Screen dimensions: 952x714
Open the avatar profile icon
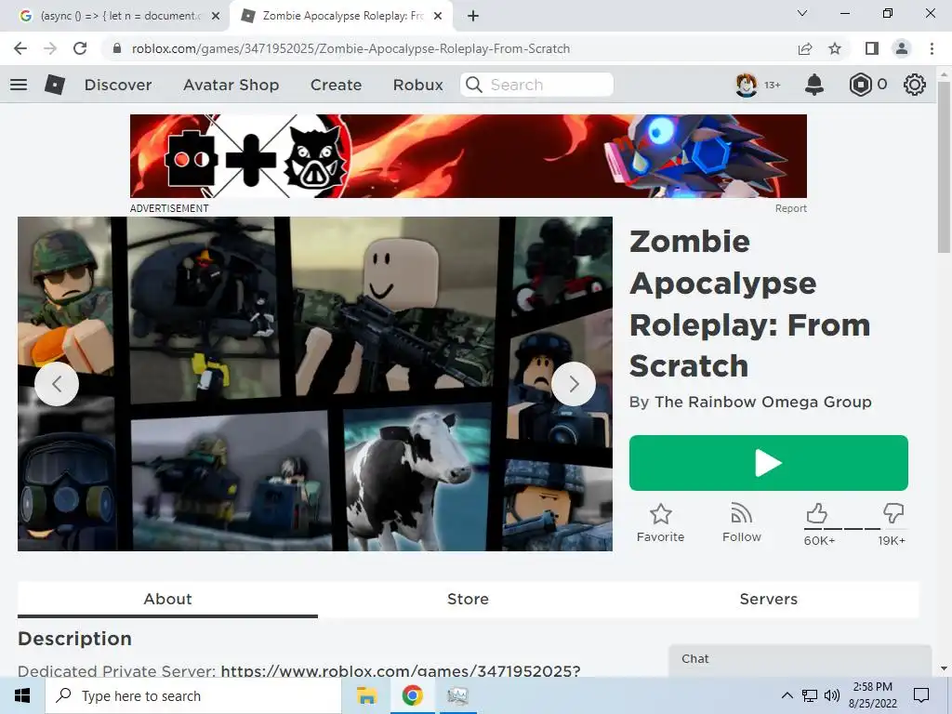pos(747,85)
